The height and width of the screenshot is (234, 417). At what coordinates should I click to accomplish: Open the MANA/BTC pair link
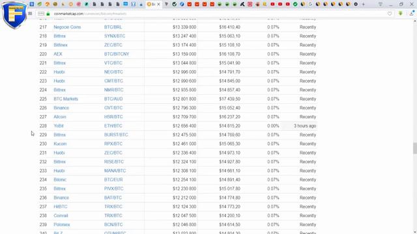(x=115, y=170)
